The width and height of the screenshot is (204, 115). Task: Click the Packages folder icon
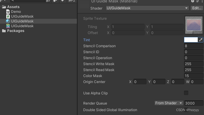(x=4, y=31)
